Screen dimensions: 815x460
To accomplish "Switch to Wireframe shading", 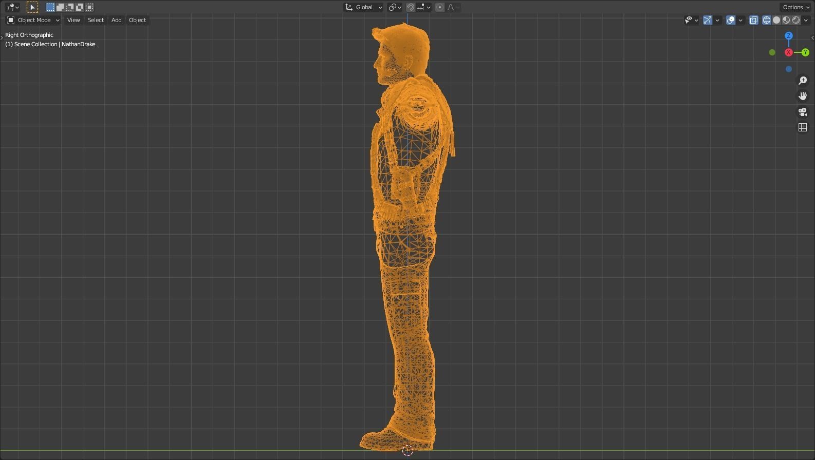I will click(x=767, y=20).
